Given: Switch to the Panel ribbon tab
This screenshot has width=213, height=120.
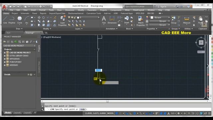Looking at the screenshot, I should point(35,13).
